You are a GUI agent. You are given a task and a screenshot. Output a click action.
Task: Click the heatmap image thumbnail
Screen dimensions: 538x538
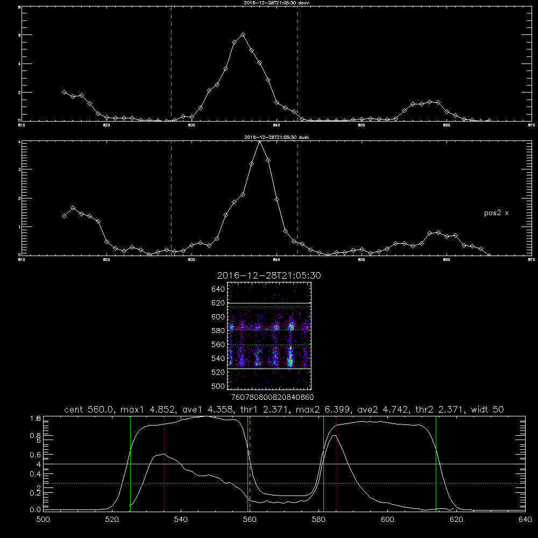tap(270, 336)
